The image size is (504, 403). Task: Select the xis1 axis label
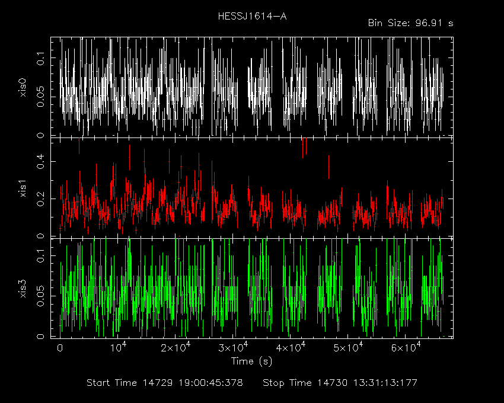click(x=23, y=188)
